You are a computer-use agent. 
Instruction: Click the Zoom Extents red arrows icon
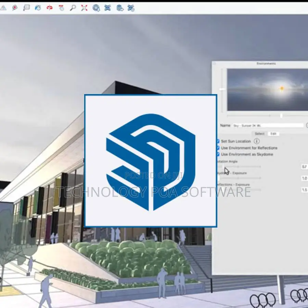(84, 8)
